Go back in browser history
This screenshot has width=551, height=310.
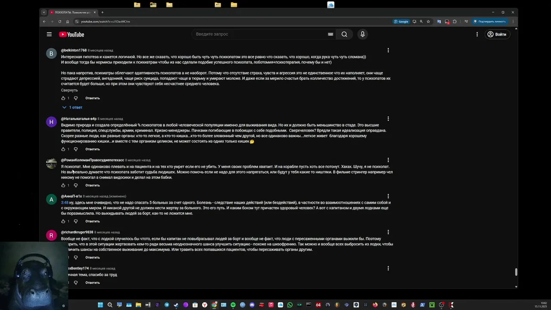click(44, 22)
